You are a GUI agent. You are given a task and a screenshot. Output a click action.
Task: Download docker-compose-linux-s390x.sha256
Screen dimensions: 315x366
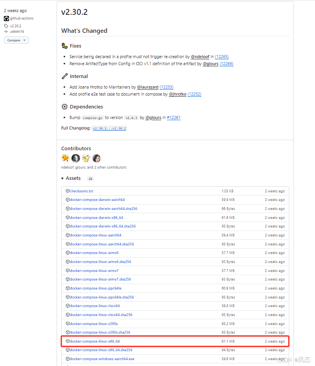100,332
